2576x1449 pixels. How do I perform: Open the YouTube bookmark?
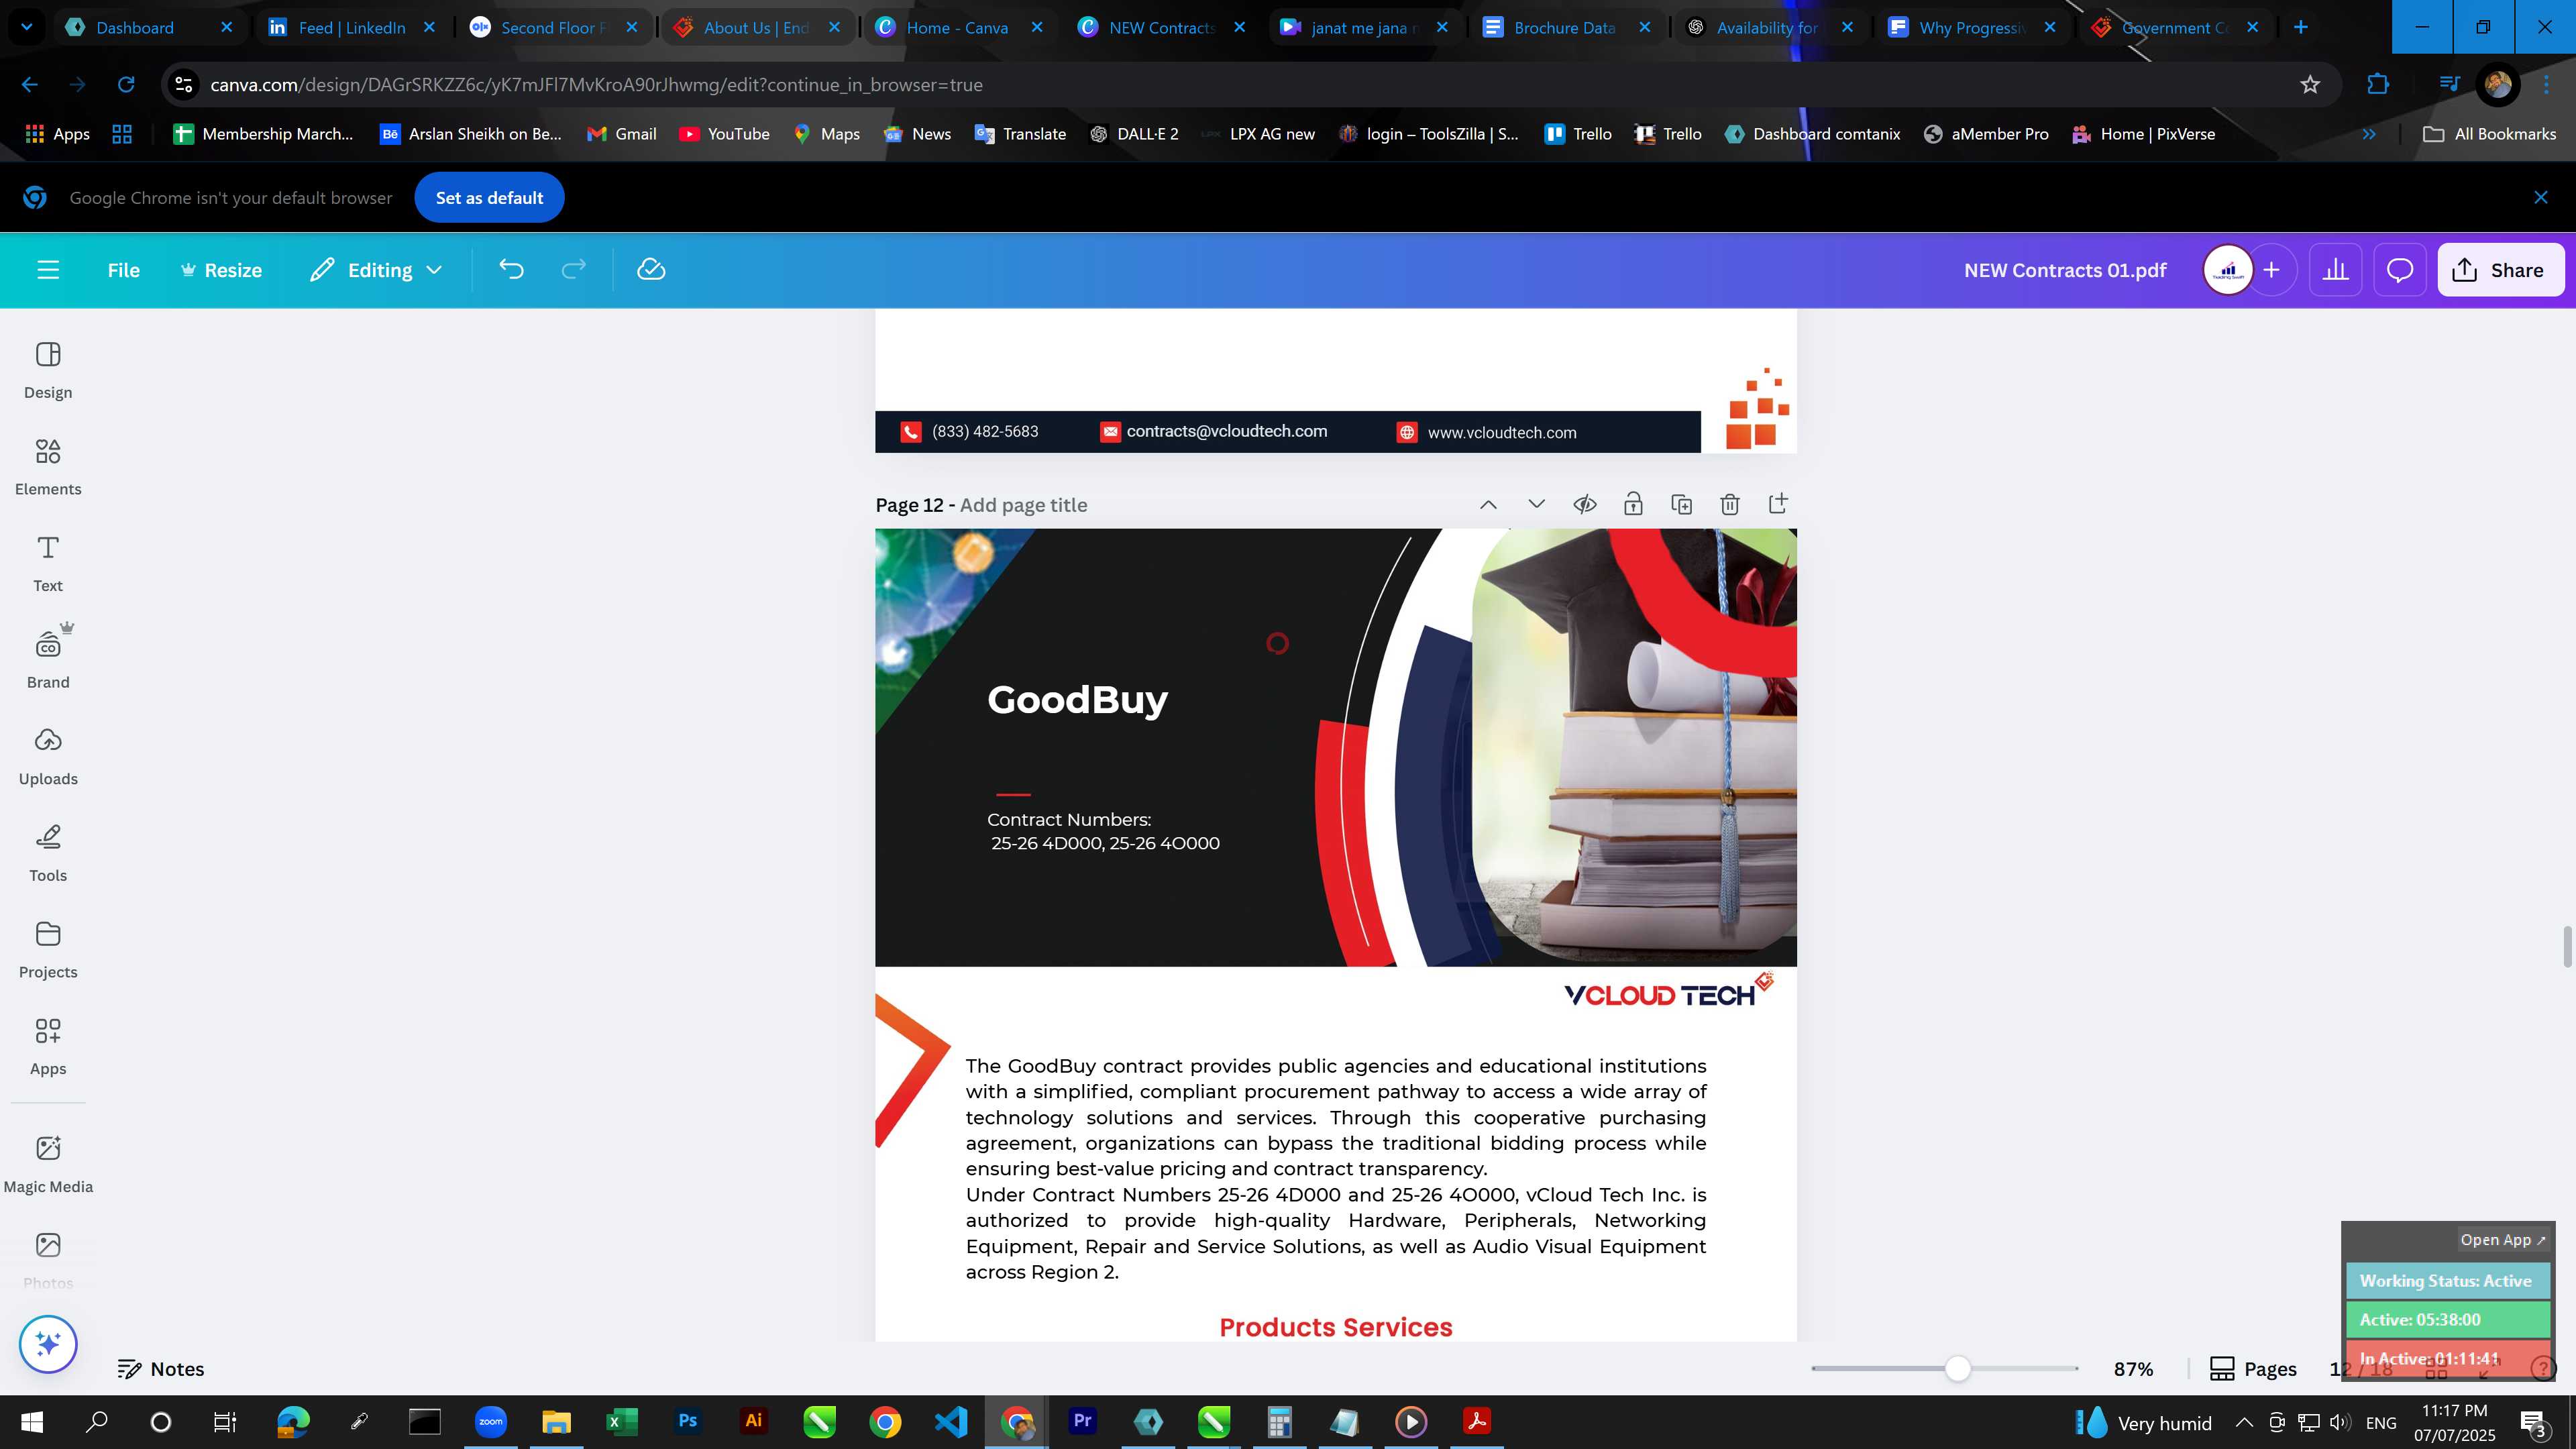point(724,134)
